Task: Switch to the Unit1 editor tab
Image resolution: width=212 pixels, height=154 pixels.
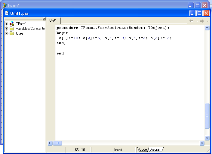Action: pos(53,20)
